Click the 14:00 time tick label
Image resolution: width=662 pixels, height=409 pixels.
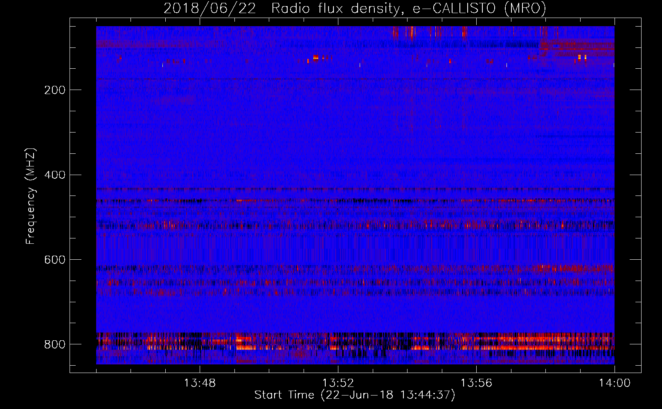click(615, 383)
